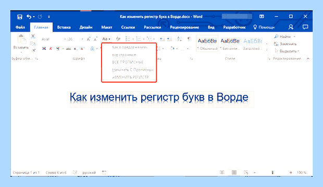
Task: Click the share person icon
Action: (x=291, y=27)
